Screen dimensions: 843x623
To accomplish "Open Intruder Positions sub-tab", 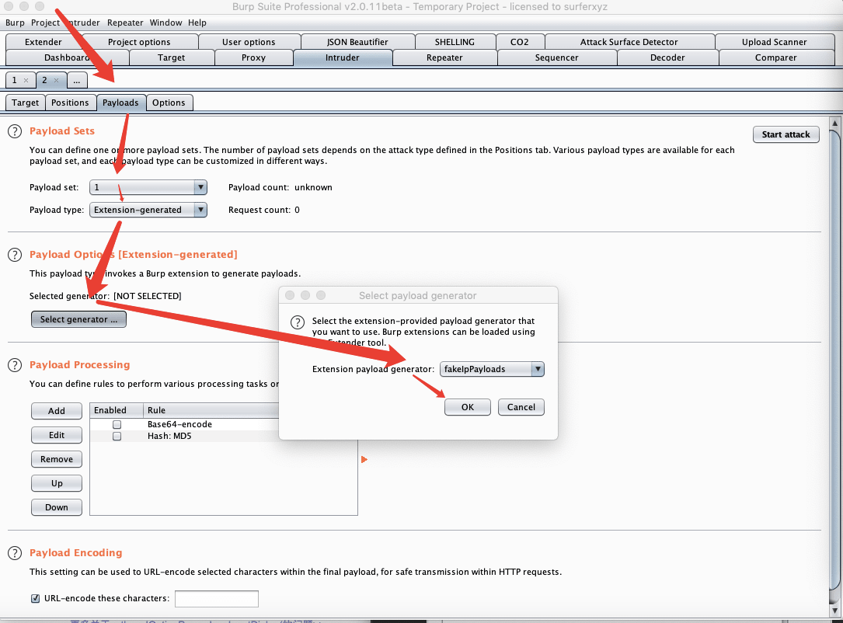I will pos(70,103).
